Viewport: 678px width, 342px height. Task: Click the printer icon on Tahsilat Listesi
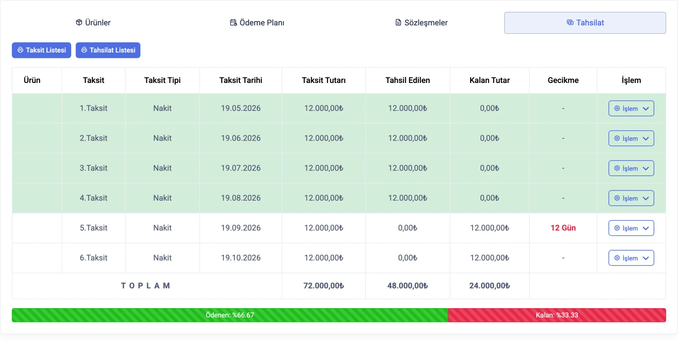point(84,50)
